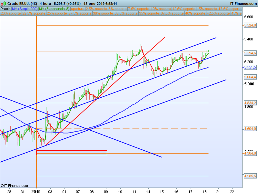Image resolution: width=258 pixels, height=194 pixels.
Task: Click the © IT-Finance.com copyright link
Action: (15, 186)
